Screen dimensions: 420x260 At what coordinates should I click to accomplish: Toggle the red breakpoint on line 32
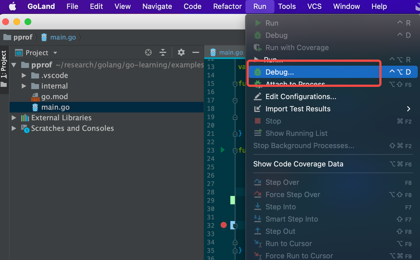coord(223,225)
